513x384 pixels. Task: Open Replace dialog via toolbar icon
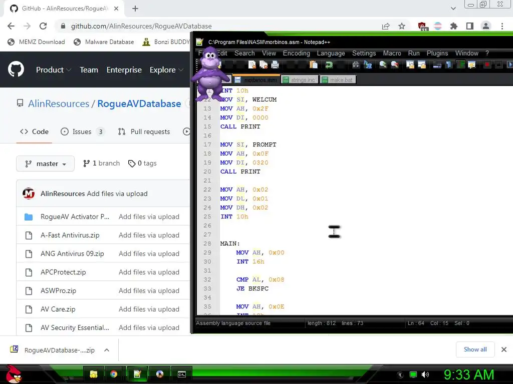[x=368, y=64]
